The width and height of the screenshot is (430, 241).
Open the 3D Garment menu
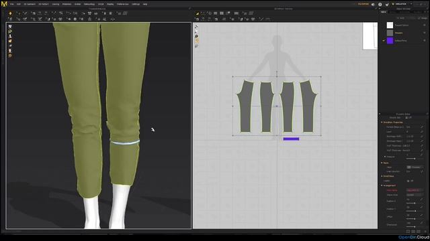pos(30,4)
